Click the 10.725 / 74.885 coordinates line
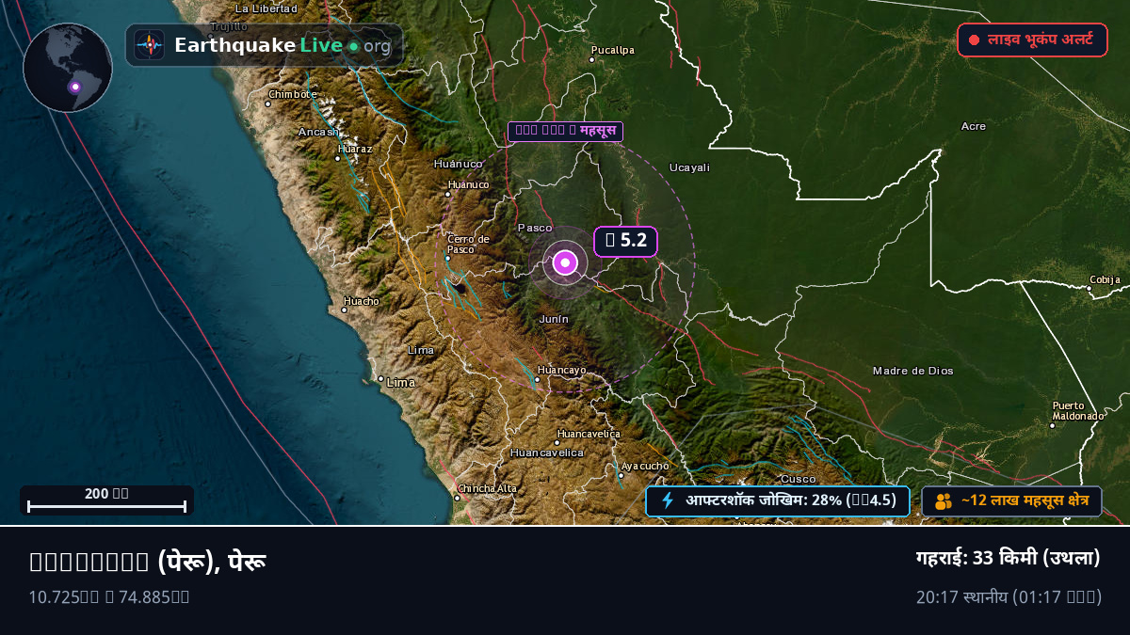The image size is (1130, 635). coord(109,597)
